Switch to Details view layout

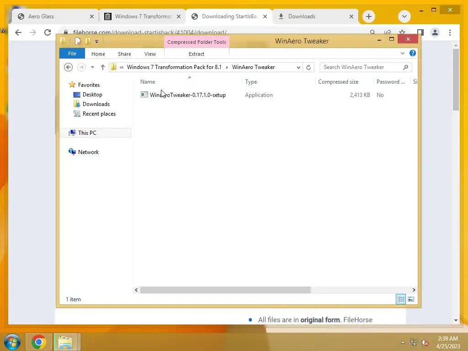pos(400,299)
